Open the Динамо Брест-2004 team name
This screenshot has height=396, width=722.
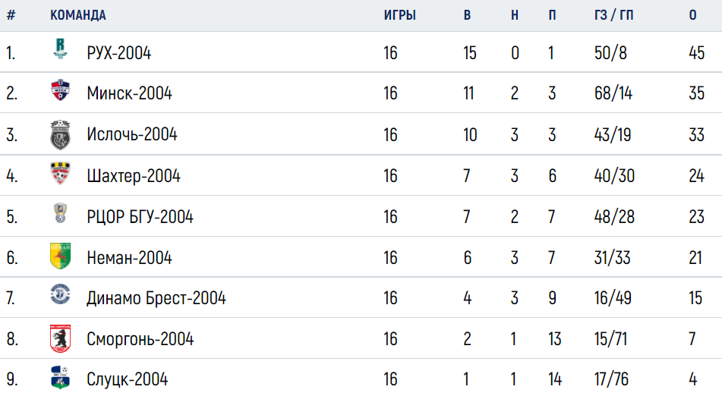(x=156, y=298)
